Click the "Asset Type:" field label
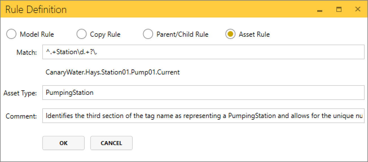Viewport: 368px width, 162px height. tap(20, 93)
